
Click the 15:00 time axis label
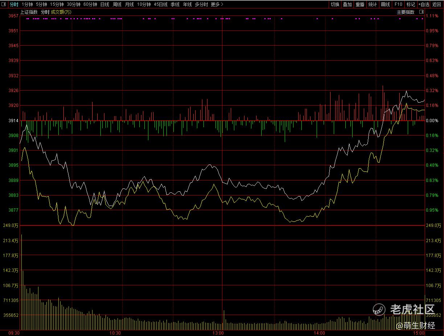419,333
